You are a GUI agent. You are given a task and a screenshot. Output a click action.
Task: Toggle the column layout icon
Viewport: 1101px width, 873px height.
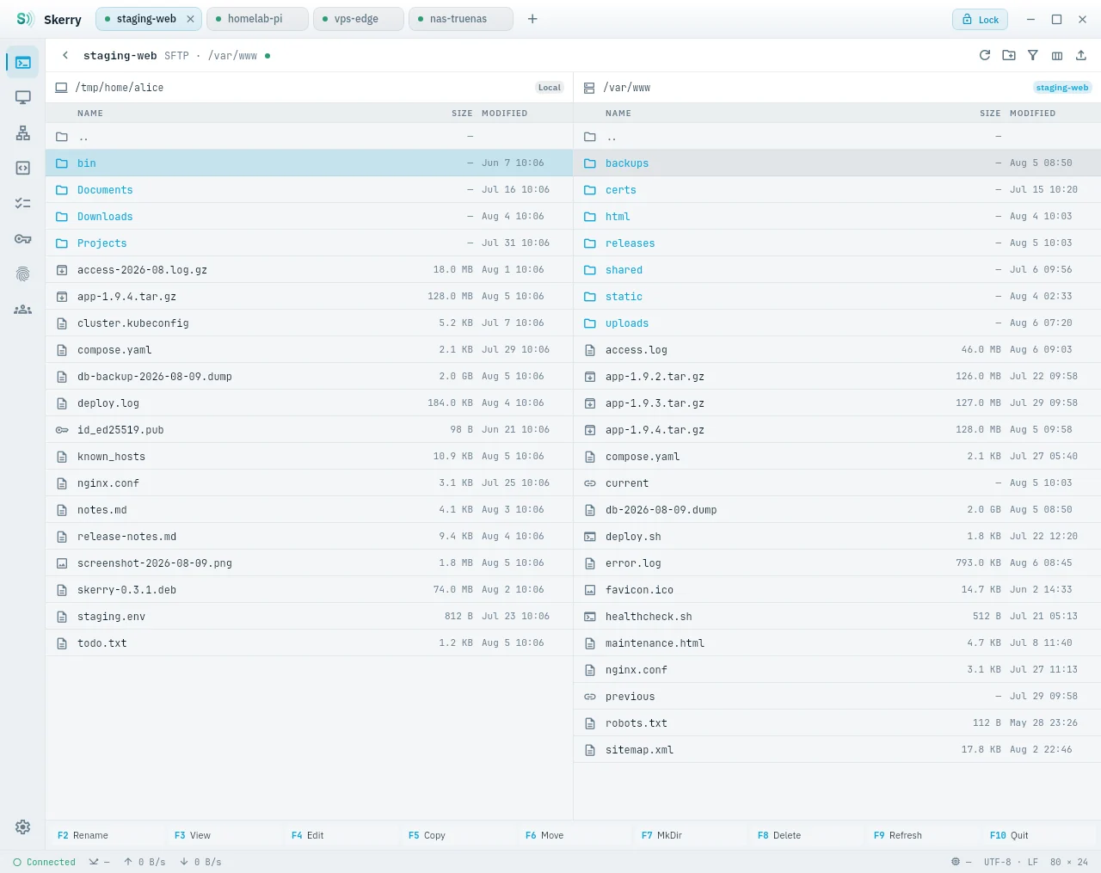[1057, 55]
